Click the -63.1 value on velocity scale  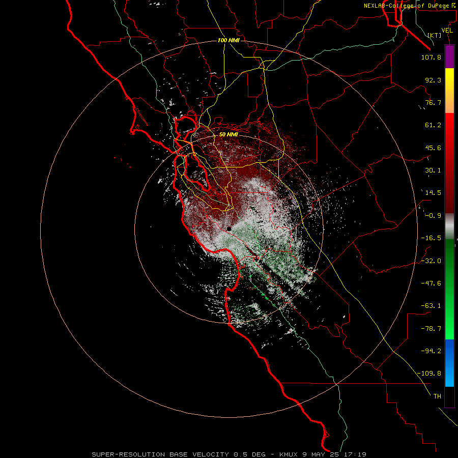431,306
